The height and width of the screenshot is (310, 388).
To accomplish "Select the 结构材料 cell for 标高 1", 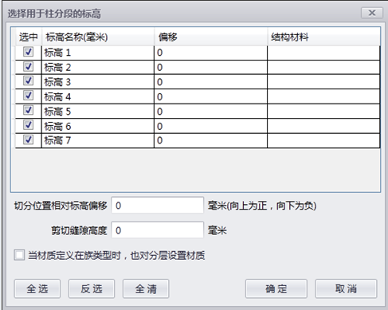I will (323, 53).
